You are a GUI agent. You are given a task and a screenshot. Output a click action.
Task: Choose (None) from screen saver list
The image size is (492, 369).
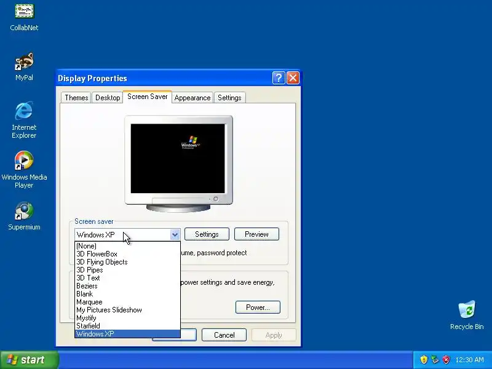pos(128,246)
